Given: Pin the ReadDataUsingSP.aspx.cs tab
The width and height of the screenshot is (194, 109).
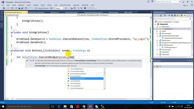Looking at the screenshot, I should tap(24, 12).
